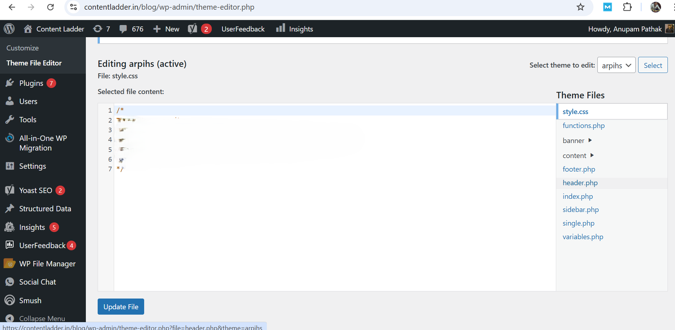Image resolution: width=675 pixels, height=330 pixels.
Task: Open style.css theme file
Action: (575, 112)
